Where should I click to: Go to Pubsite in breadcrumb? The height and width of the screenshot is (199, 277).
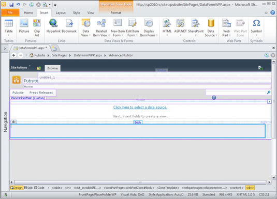[39, 55]
